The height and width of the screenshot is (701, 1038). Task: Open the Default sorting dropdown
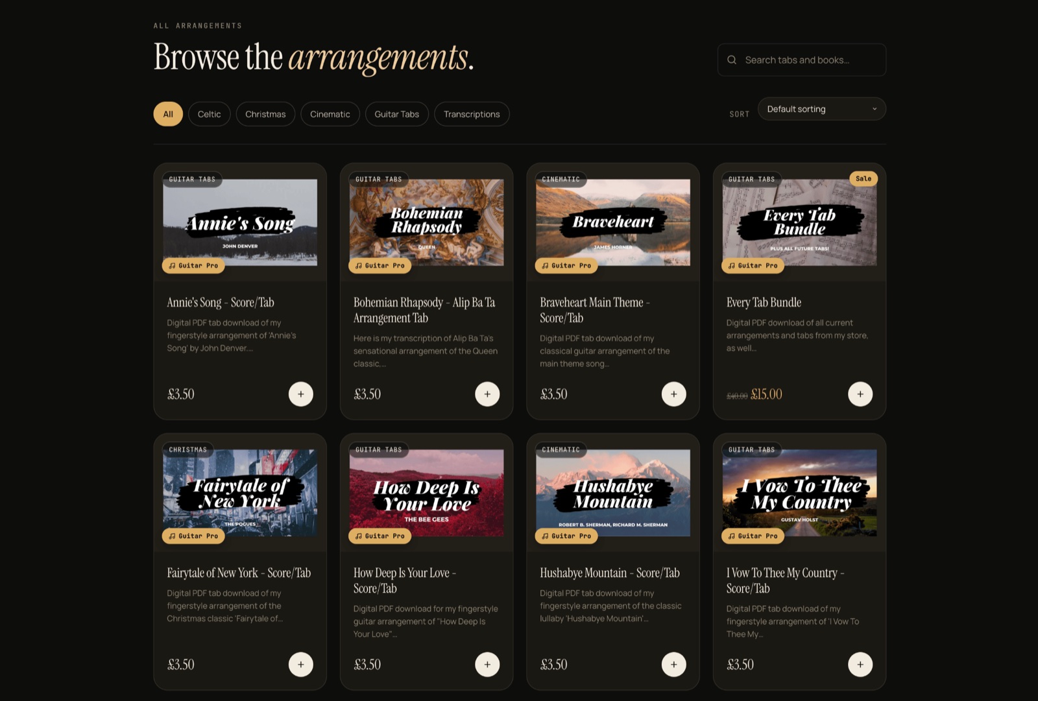pyautogui.click(x=822, y=109)
